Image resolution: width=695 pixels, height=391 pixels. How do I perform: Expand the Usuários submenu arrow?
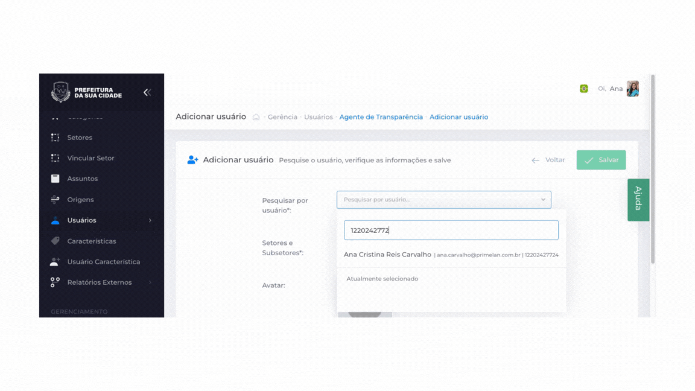tap(150, 220)
